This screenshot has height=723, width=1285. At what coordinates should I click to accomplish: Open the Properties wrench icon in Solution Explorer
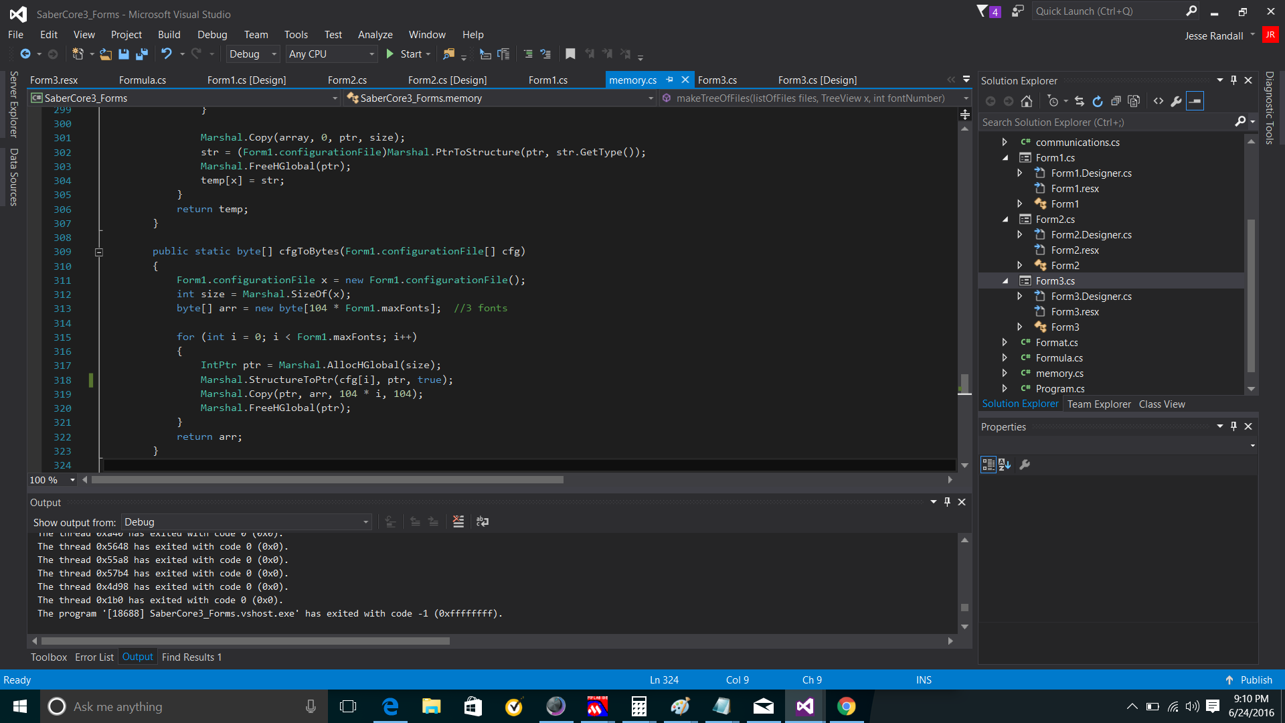1177,101
